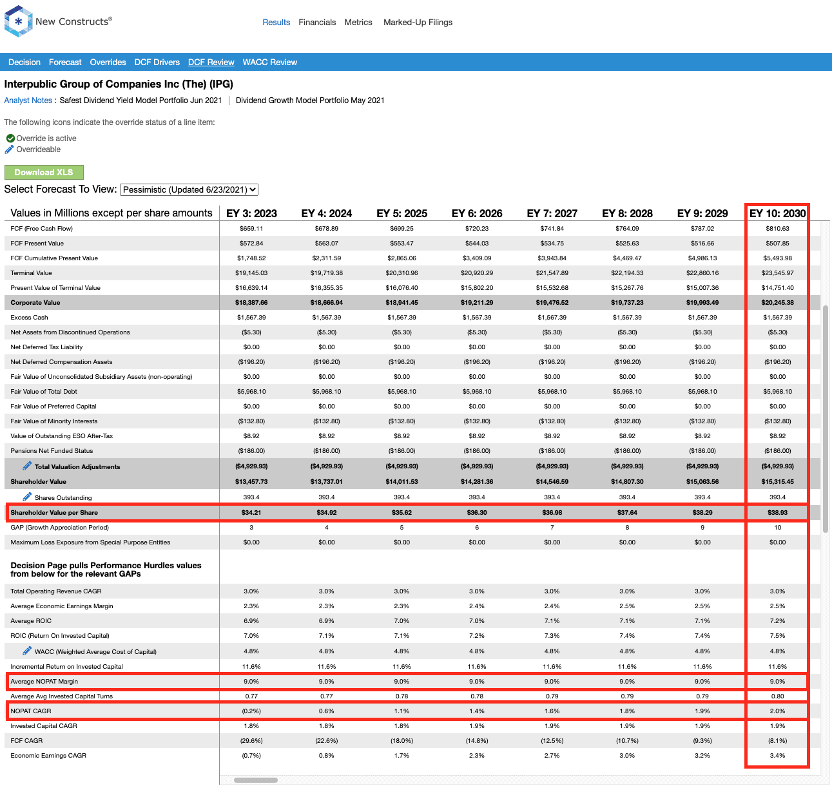The height and width of the screenshot is (786, 832).
Task: Click the EY 6: 2026 column header
Action: (x=477, y=213)
